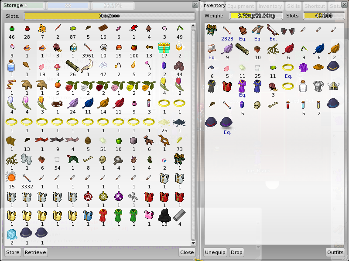
Task: Select the equipped leather gloves in inventory
Action: click(243, 30)
